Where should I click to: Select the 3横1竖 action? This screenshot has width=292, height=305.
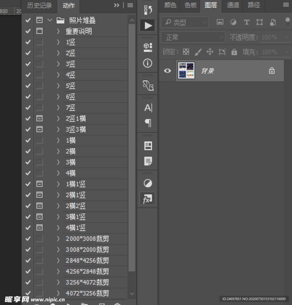coord(76,217)
